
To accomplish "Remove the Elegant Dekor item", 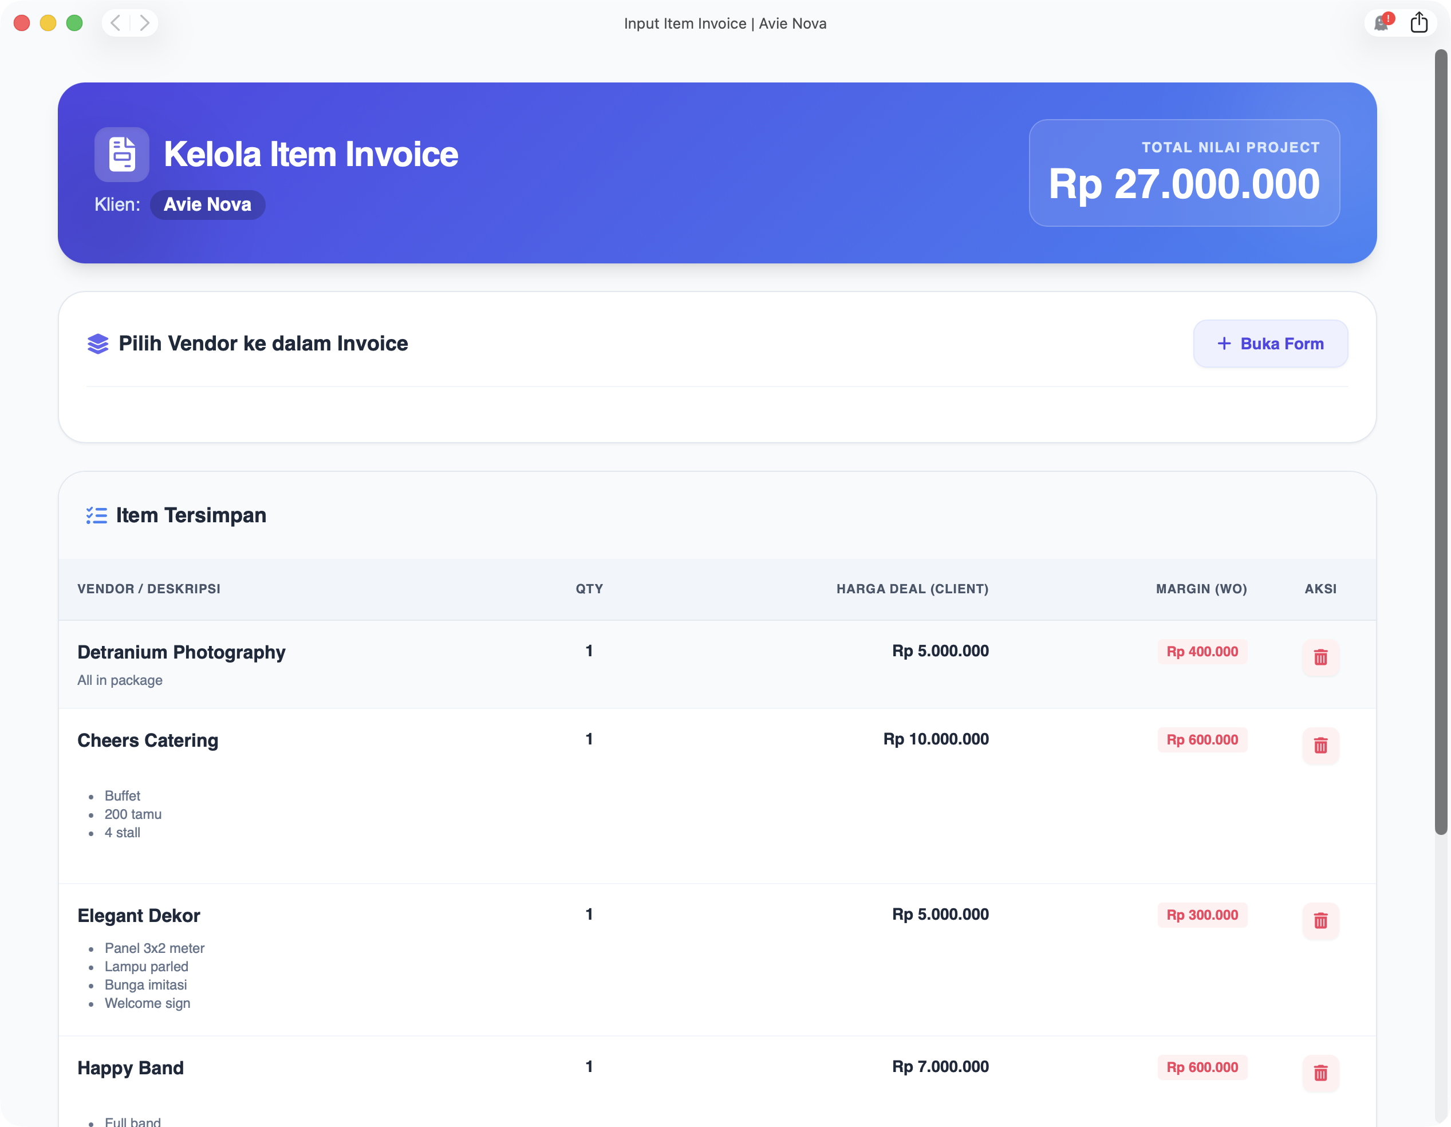I will [1320, 920].
